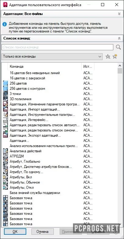Click the Атрибут, По одному icon
The image size is (124, 239).
[x=5, y=172]
